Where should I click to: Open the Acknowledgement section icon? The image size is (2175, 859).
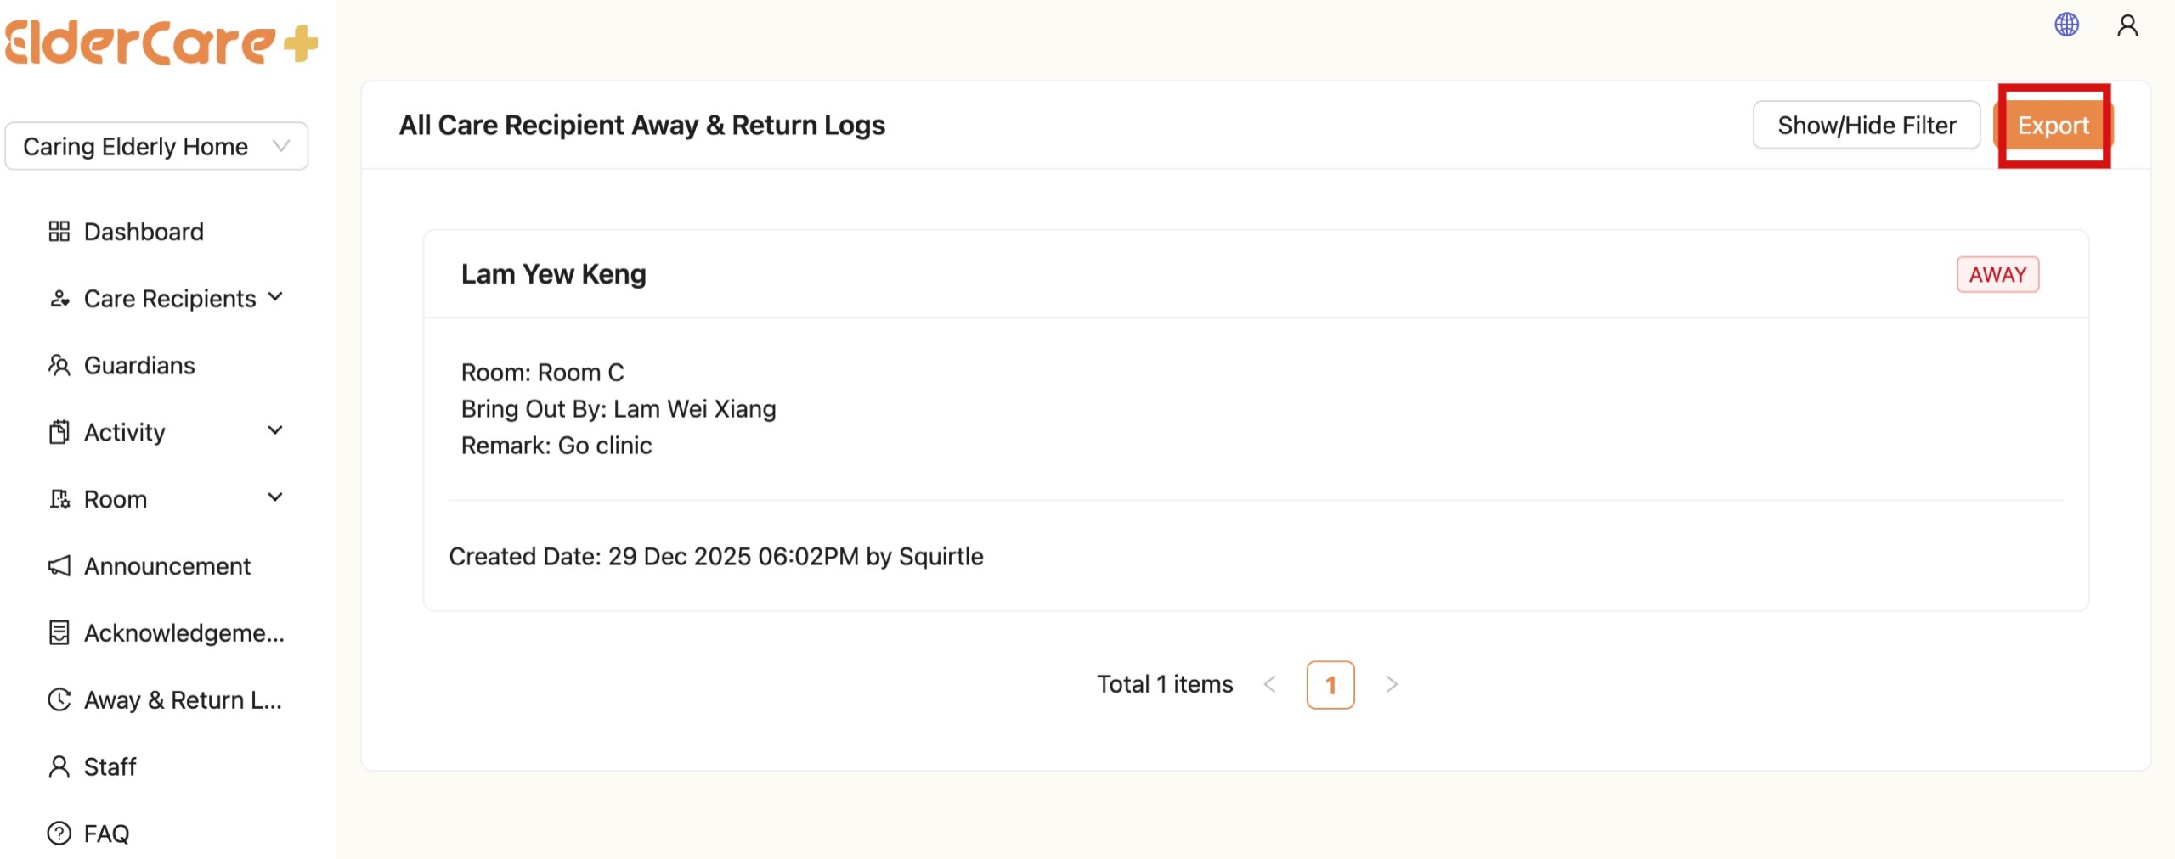59,632
